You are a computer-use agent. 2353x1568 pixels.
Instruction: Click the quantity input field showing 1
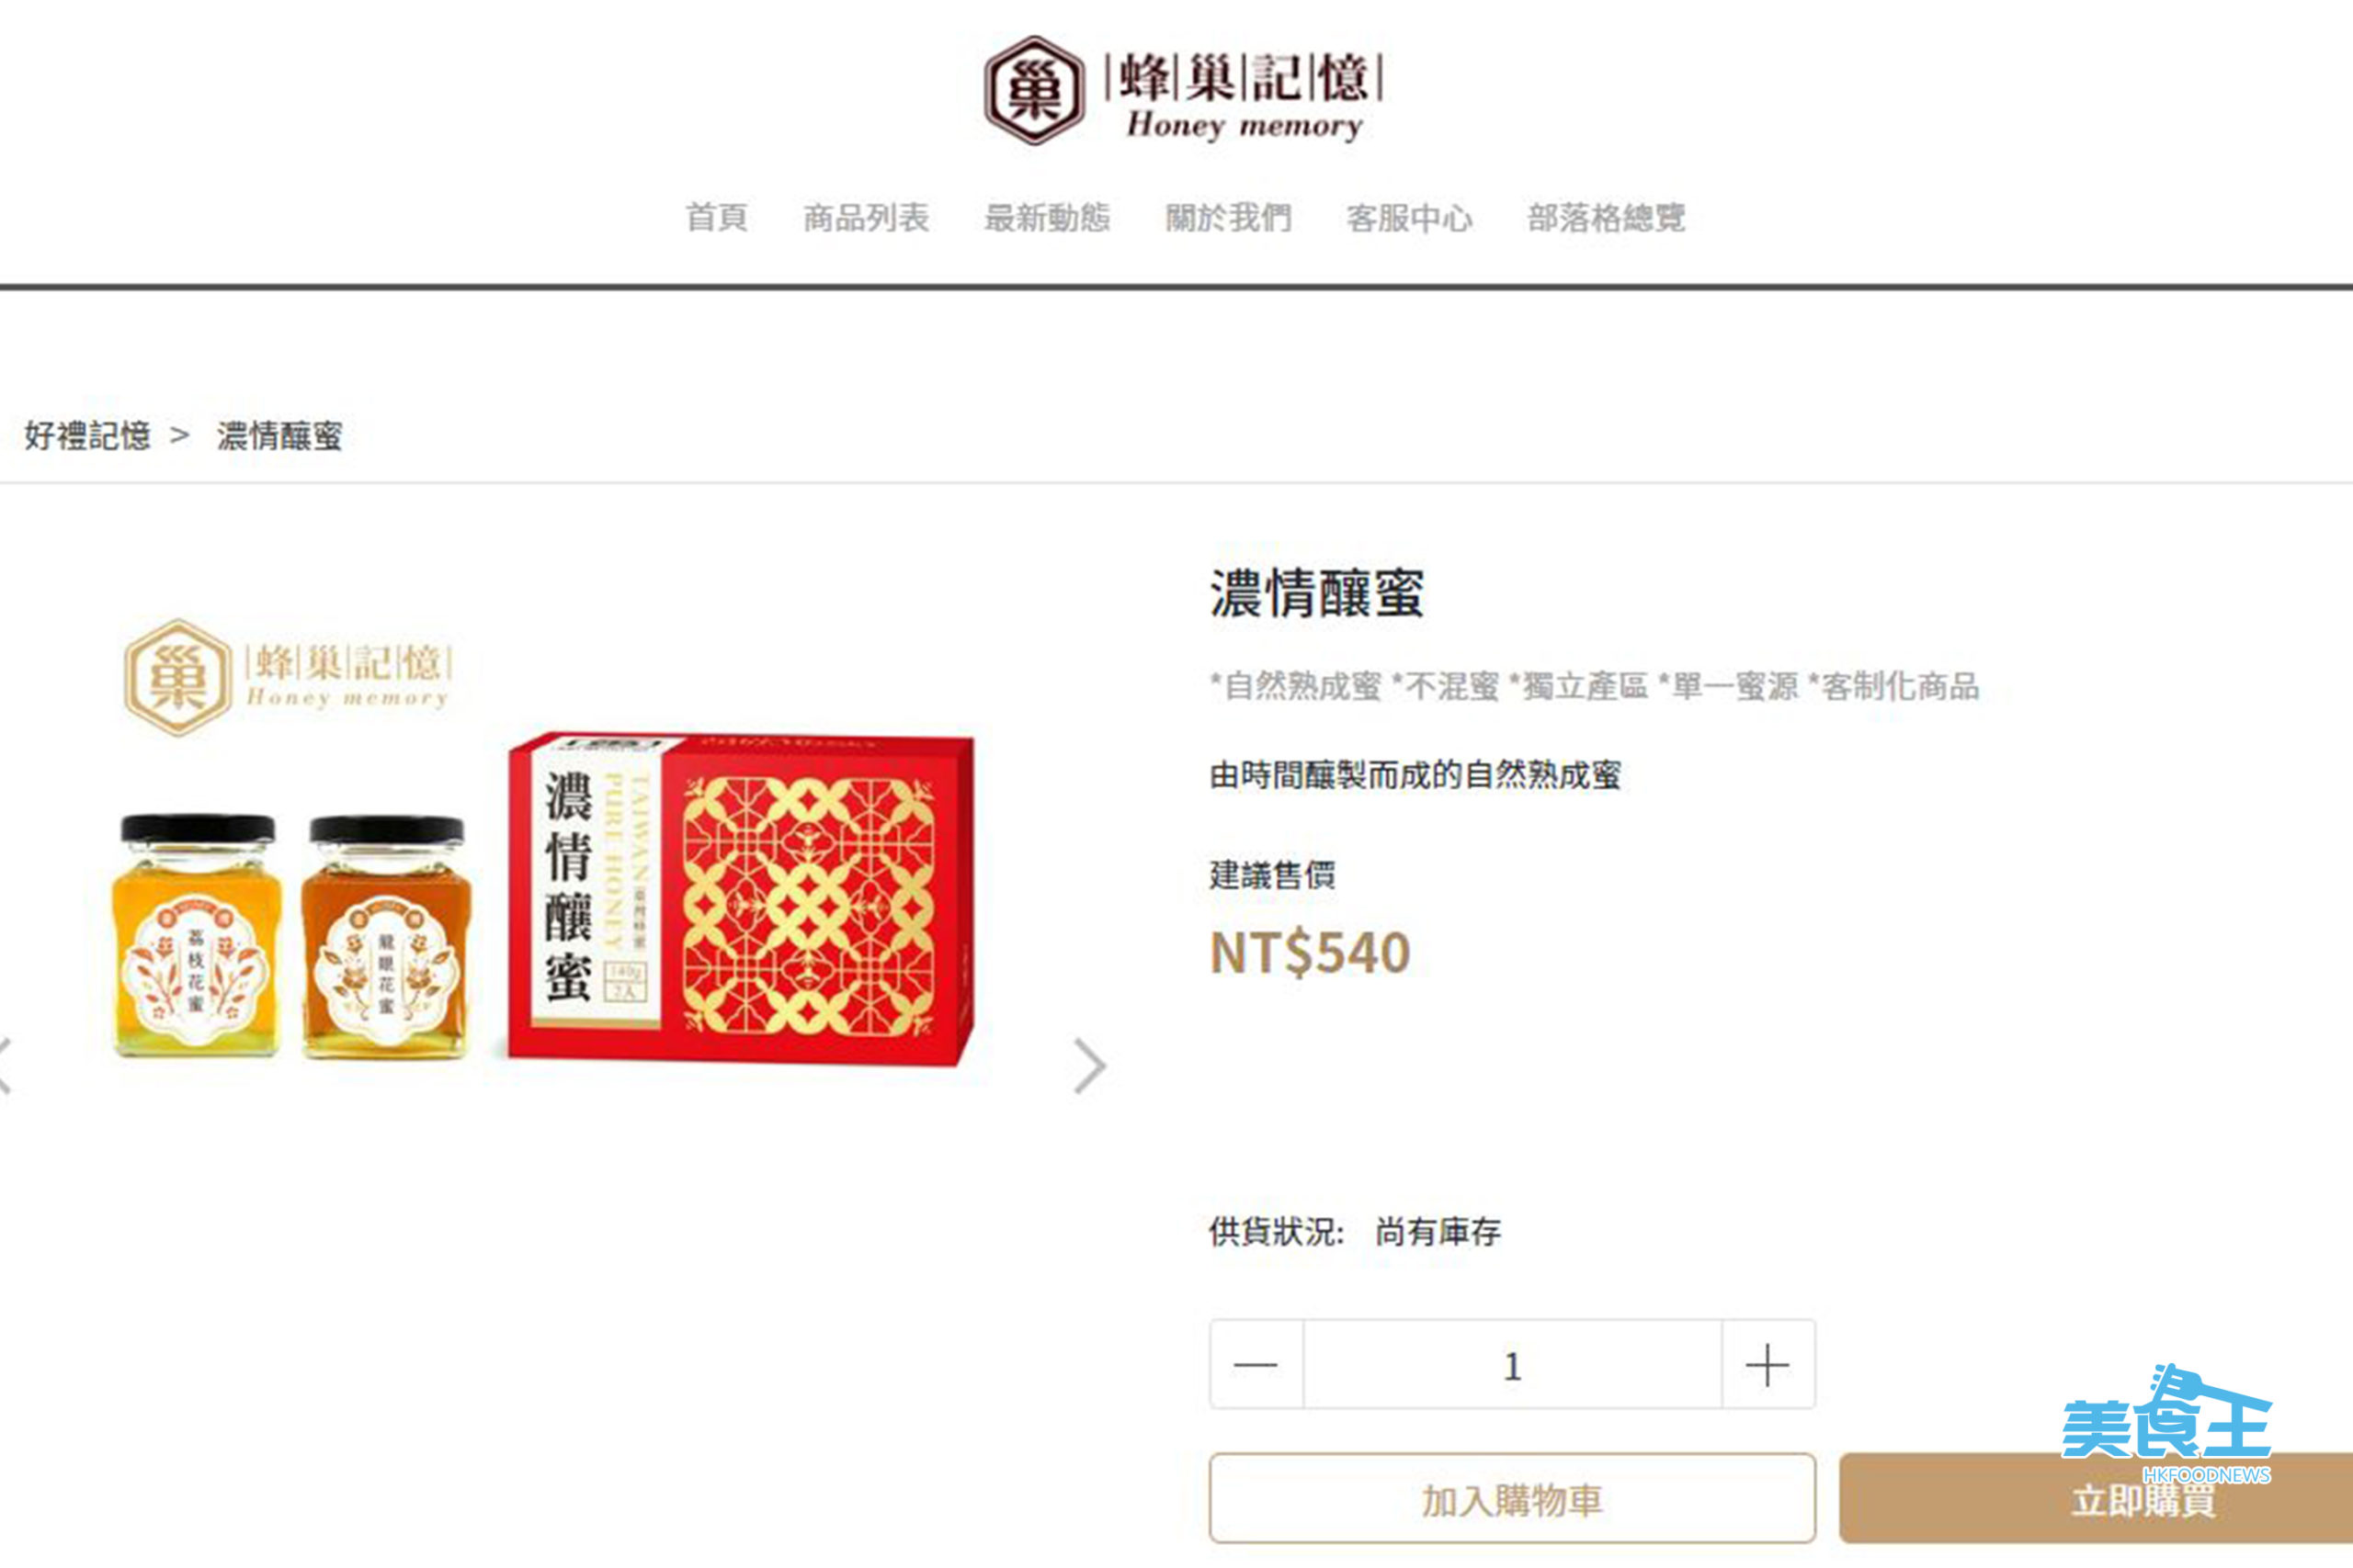coord(1513,1364)
